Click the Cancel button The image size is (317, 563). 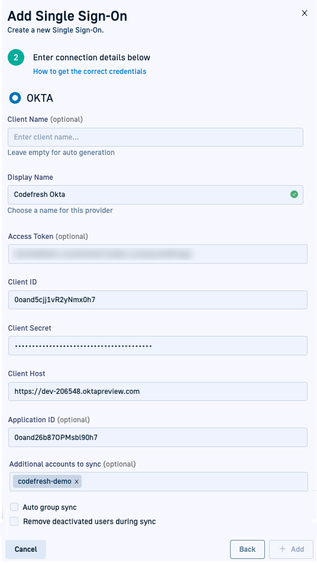(x=26, y=549)
